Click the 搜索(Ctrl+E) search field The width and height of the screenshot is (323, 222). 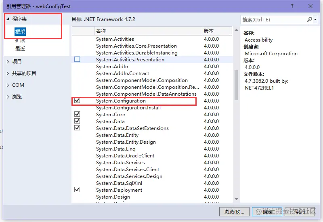point(274,19)
